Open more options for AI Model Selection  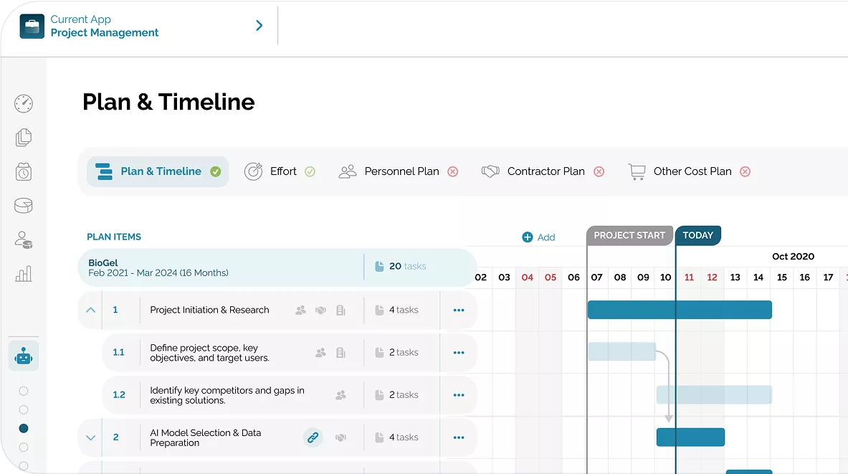coord(459,437)
